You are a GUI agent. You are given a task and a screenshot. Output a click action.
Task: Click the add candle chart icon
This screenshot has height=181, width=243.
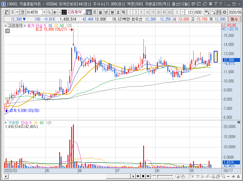(x=207, y=12)
